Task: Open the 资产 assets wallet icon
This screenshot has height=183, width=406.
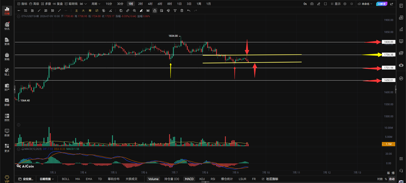Action: 7,87
